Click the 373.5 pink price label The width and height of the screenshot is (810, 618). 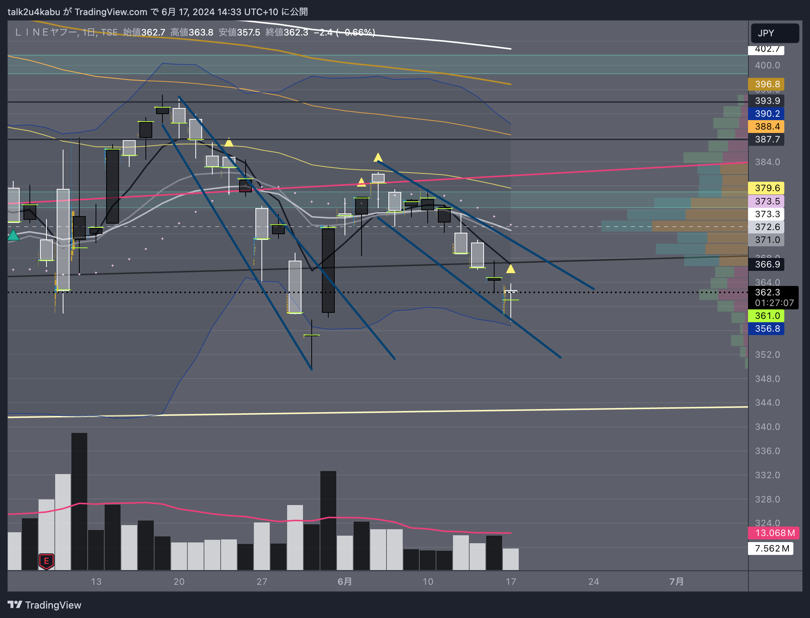coord(766,201)
